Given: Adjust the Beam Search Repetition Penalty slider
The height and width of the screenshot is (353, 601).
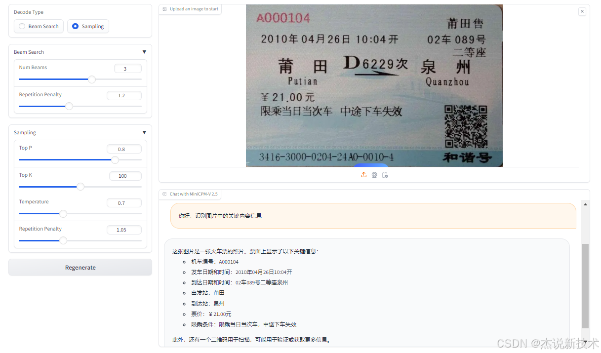Looking at the screenshot, I should [x=80, y=106].
